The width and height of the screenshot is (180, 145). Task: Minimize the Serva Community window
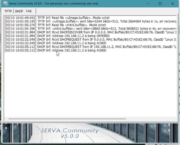148,3
